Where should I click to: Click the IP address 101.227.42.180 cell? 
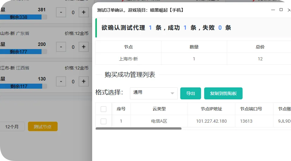tap(211, 121)
